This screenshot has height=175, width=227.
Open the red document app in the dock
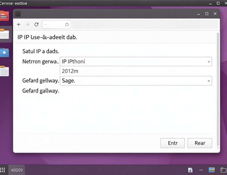tap(4, 16)
